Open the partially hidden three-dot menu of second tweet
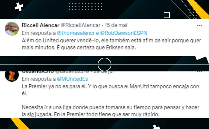Viewport: 209px width, 129px height. [199, 72]
